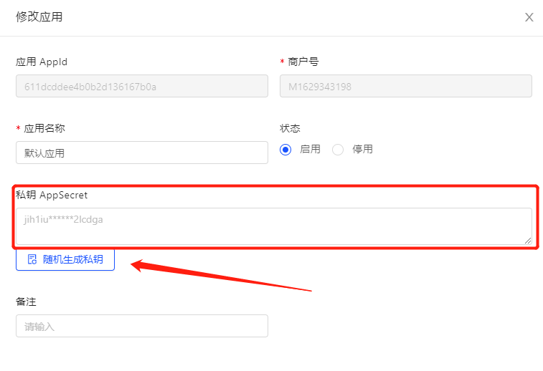Close the 修改应用 dialog
The image size is (543, 371).
[529, 17]
